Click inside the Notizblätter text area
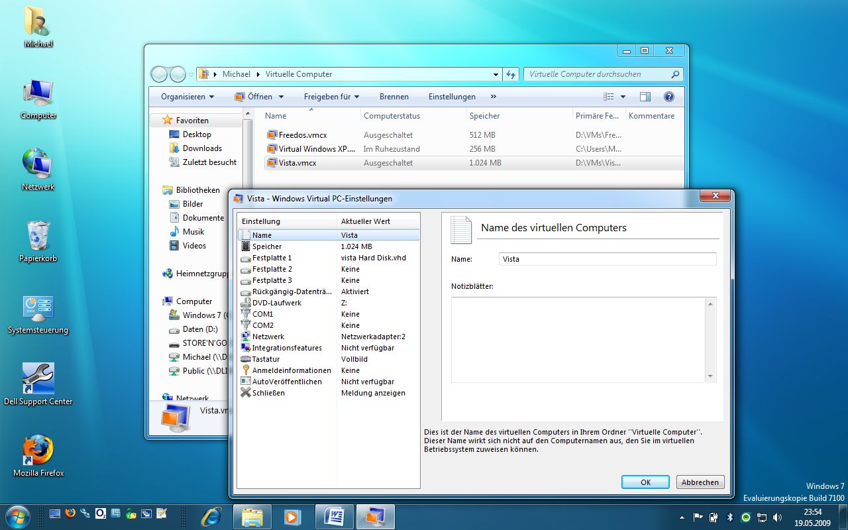 (578, 339)
